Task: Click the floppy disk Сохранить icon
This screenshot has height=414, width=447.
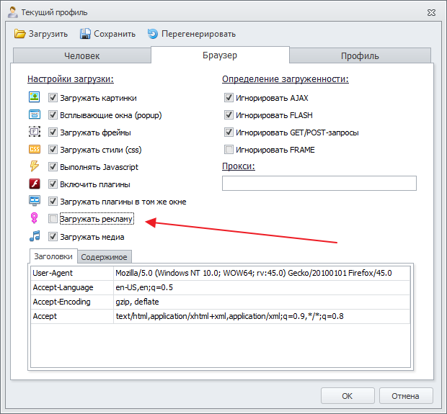Action: pyautogui.click(x=85, y=34)
